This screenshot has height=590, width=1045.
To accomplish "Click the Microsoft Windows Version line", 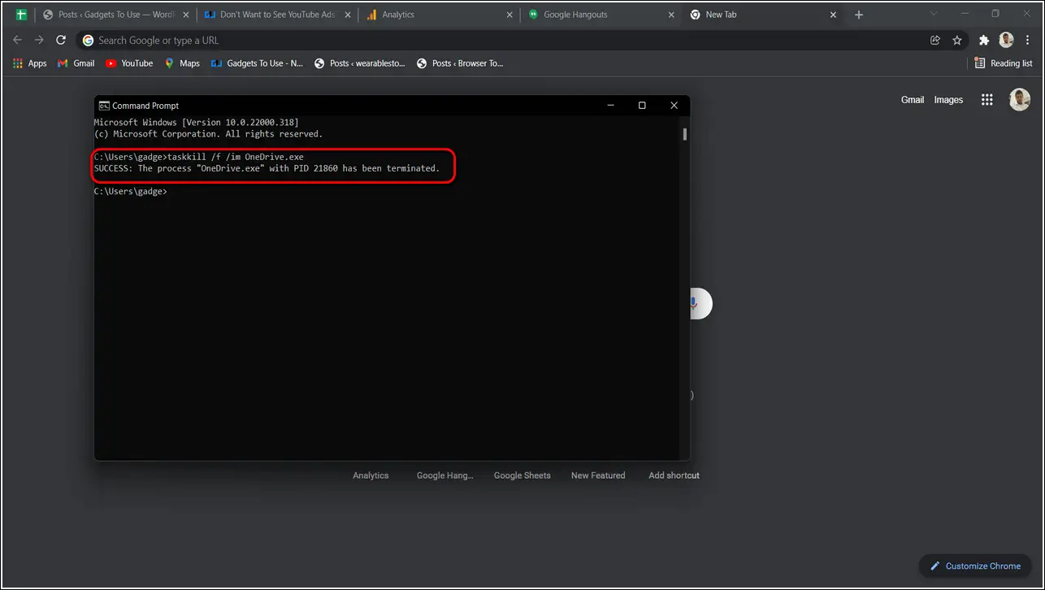I will coord(197,122).
